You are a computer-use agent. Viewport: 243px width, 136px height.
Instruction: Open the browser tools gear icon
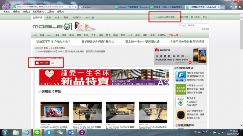[240, 7]
